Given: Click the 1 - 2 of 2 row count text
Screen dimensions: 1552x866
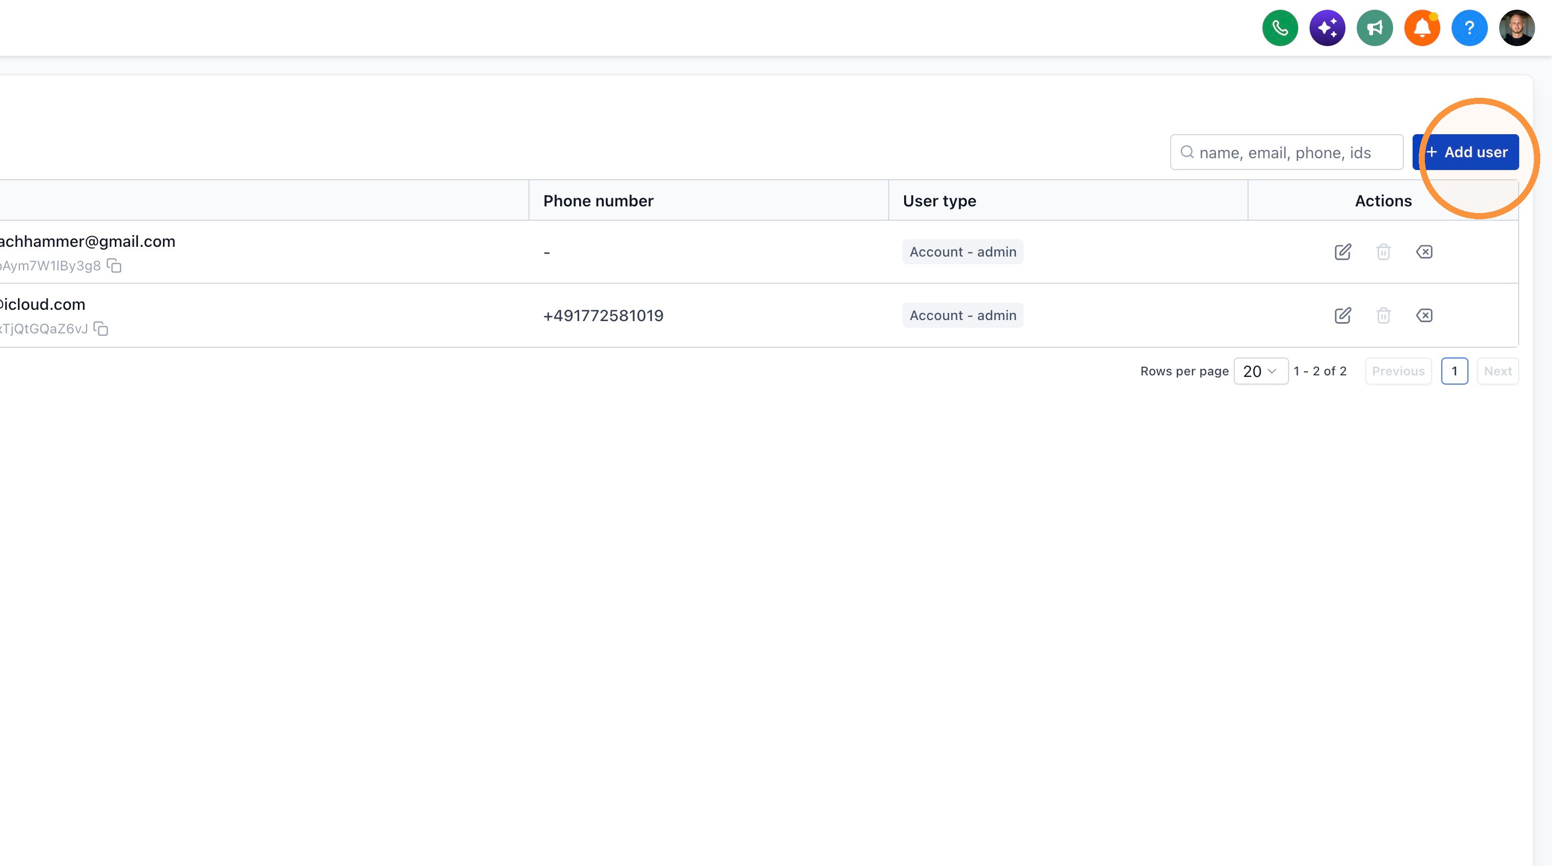Looking at the screenshot, I should [x=1319, y=371].
